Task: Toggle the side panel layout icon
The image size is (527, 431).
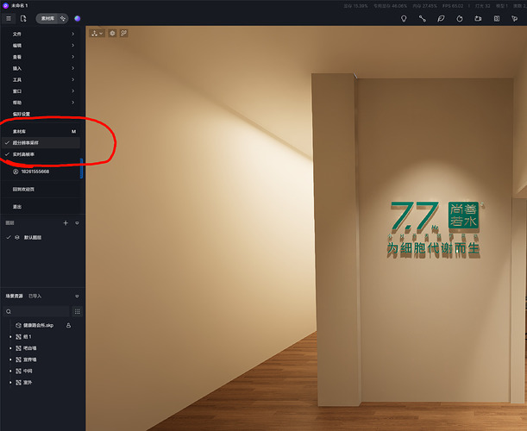Action: (x=497, y=18)
